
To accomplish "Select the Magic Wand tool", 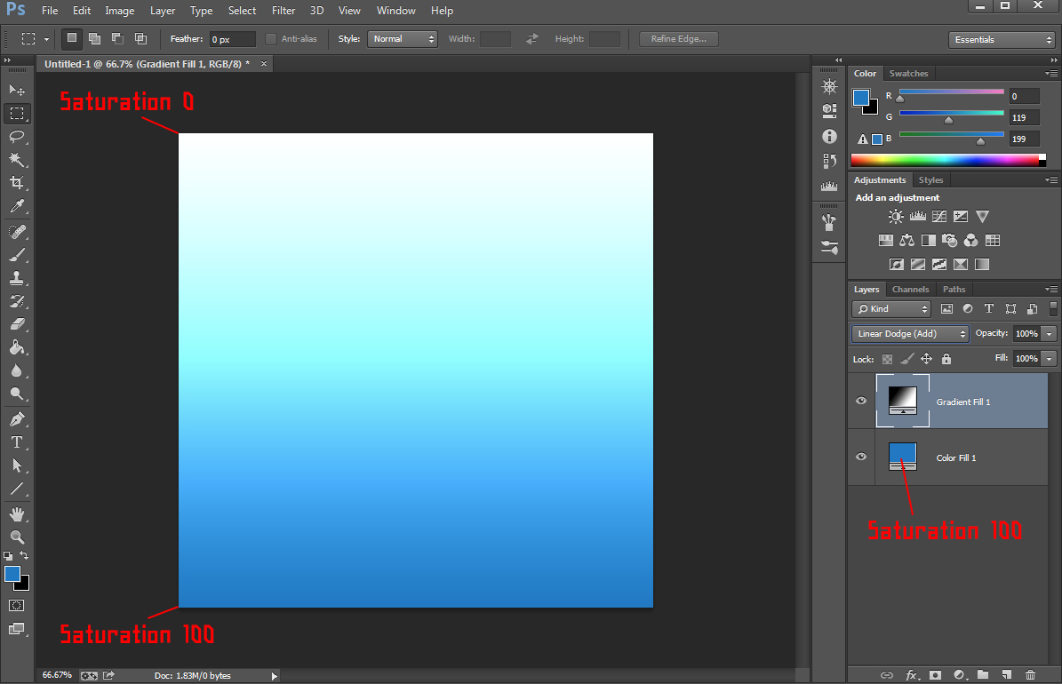I will pos(17,160).
